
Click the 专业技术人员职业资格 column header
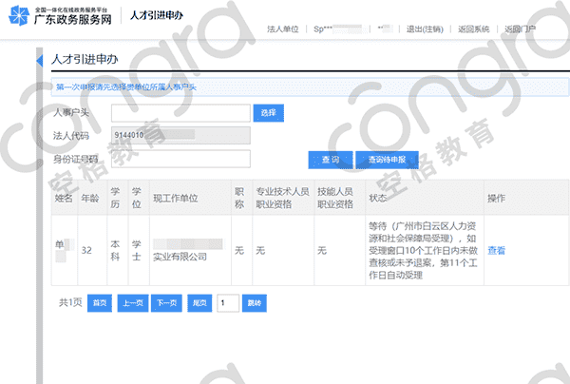click(x=282, y=198)
